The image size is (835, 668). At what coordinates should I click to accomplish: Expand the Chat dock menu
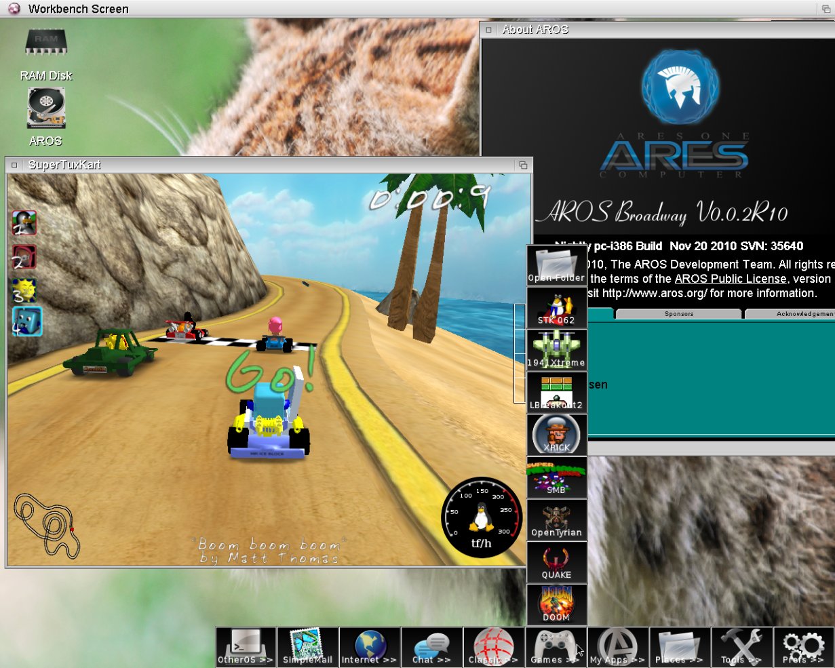(431, 647)
